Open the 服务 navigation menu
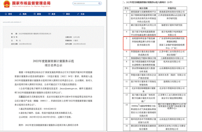The height and width of the screenshot is (132, 202). (66, 14)
